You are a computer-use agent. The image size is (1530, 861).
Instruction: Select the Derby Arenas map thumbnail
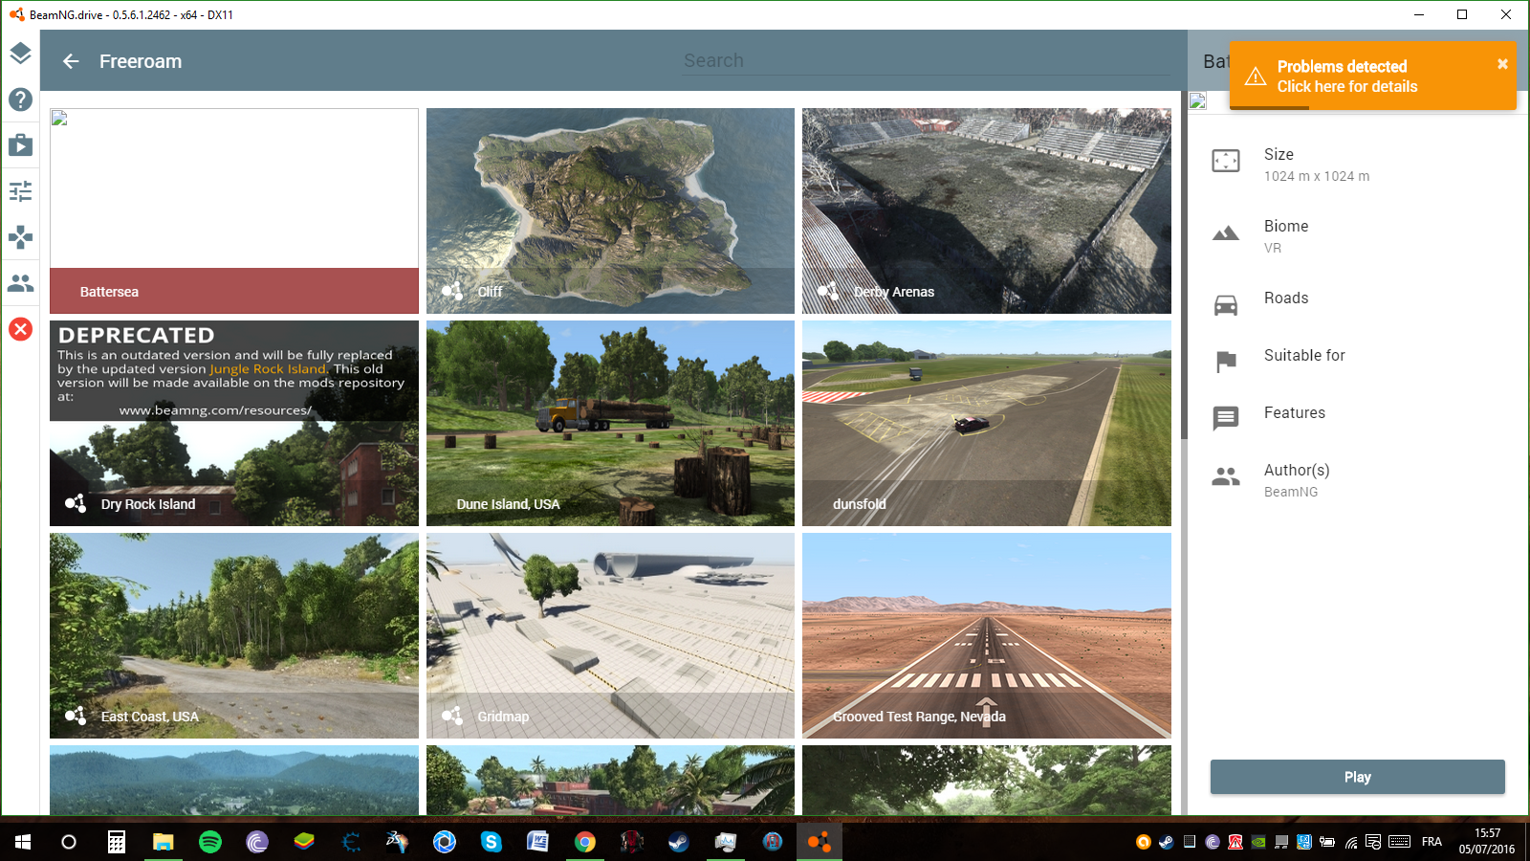click(987, 210)
